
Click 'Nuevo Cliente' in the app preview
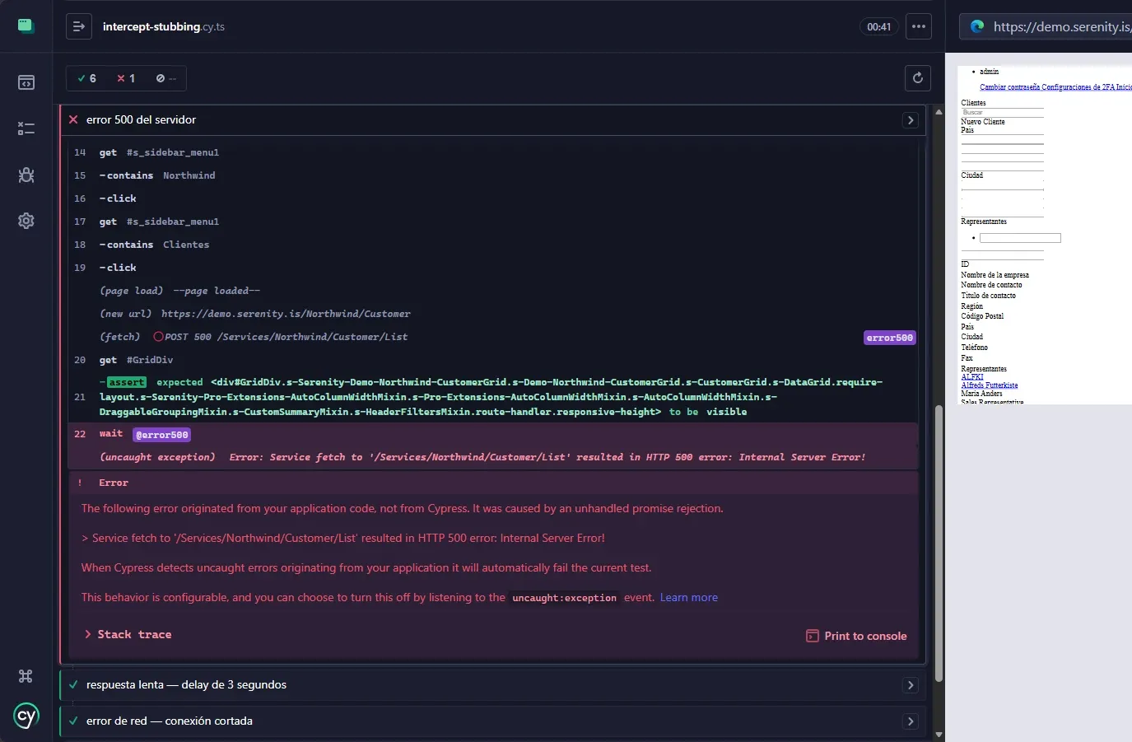983,122
